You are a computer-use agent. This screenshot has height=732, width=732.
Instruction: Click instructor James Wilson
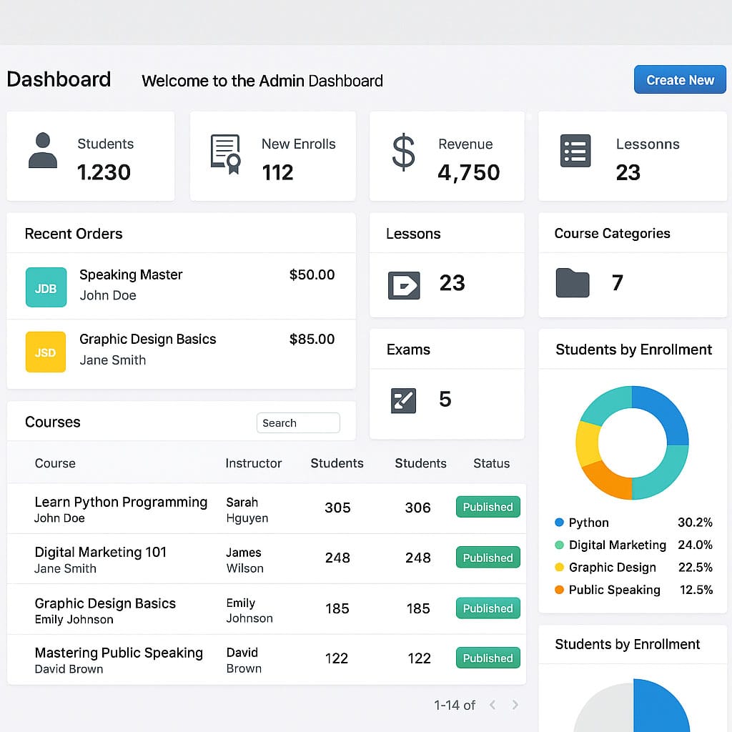[x=244, y=560]
